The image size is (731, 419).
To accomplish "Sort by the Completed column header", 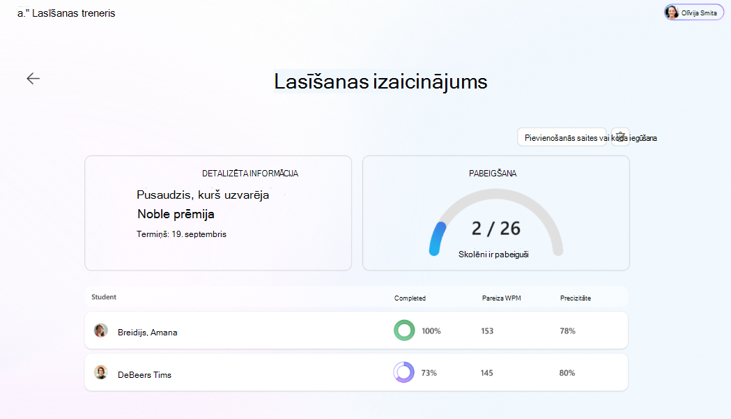I will click(410, 298).
